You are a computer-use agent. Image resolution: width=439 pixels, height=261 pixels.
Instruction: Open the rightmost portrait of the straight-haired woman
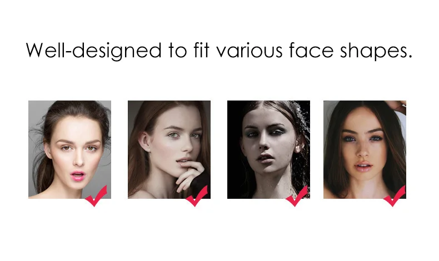pyautogui.click(x=365, y=150)
